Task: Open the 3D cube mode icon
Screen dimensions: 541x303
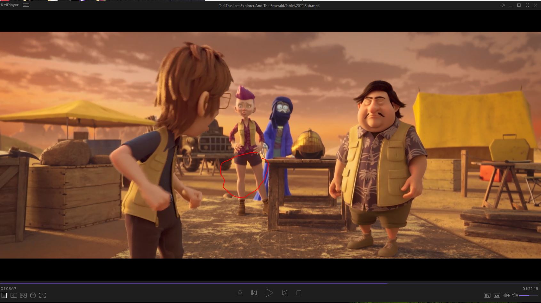Action: (33, 295)
